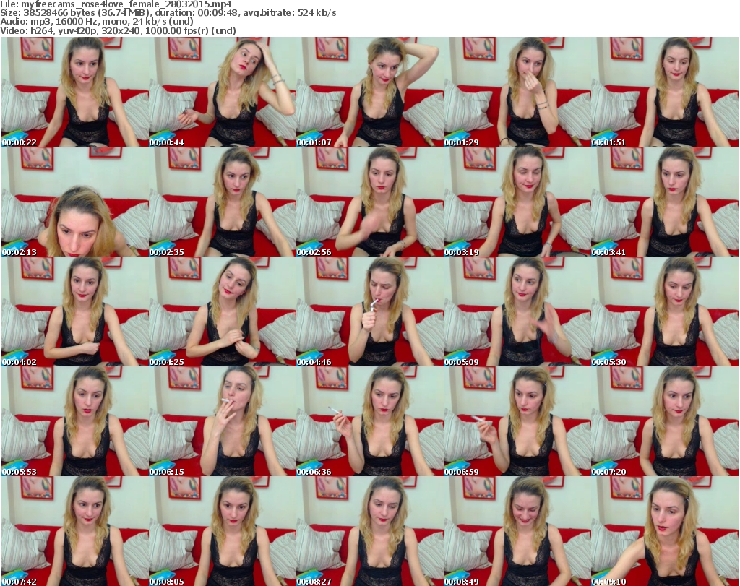
Task: Select the thumbnail timestamped 00:09:10
Action: [665, 531]
